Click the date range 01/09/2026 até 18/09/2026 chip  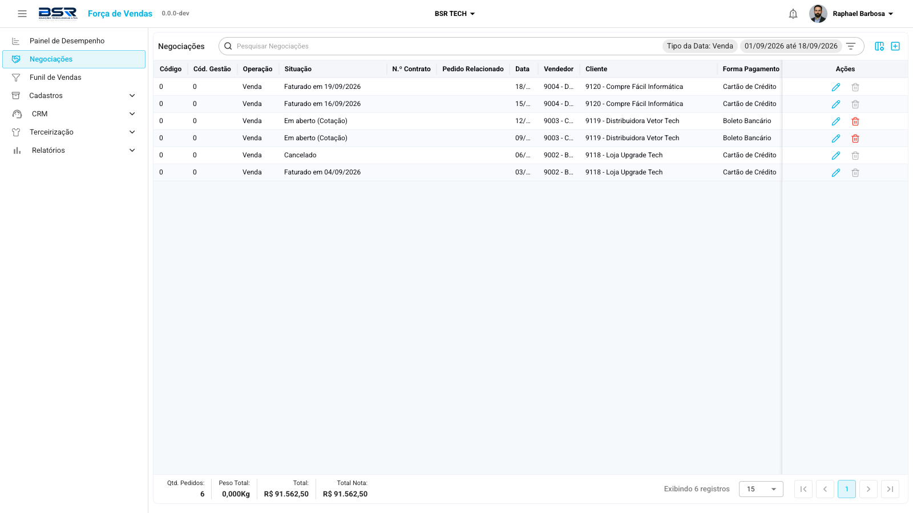coord(791,46)
